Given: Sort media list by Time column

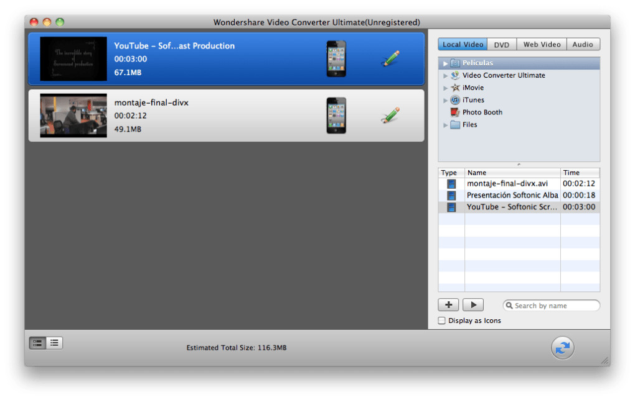Looking at the screenshot, I should (x=580, y=173).
